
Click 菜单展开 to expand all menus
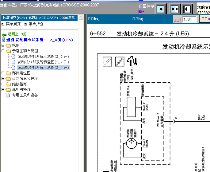click(x=13, y=24)
